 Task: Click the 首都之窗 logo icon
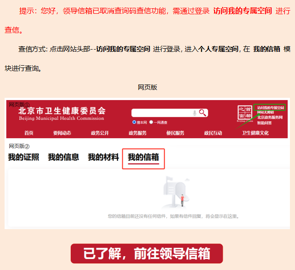pyautogui.click(x=245, y=113)
